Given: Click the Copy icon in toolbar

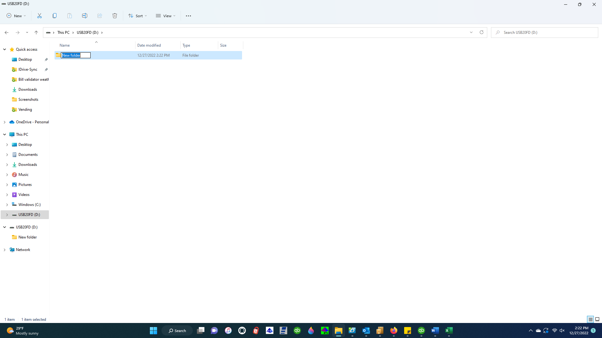Looking at the screenshot, I should point(55,16).
